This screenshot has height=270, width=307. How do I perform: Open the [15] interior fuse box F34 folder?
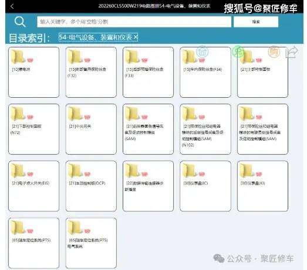pos(205,72)
